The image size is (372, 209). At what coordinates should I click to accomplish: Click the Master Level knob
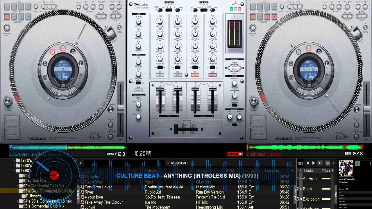tap(234, 83)
